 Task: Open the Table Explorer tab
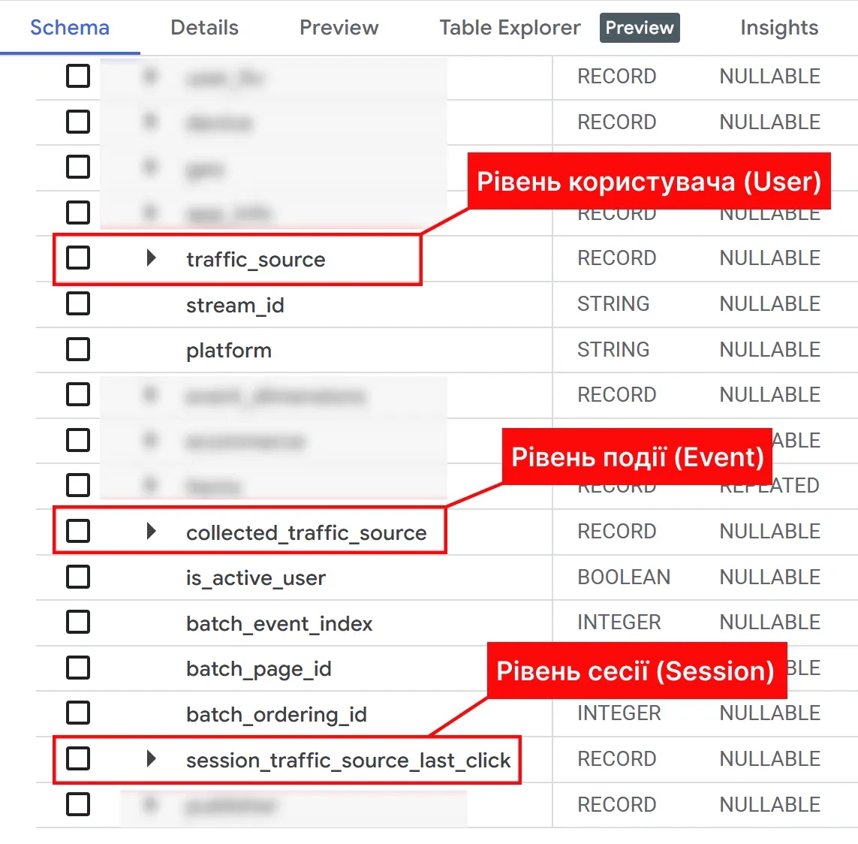click(x=510, y=27)
